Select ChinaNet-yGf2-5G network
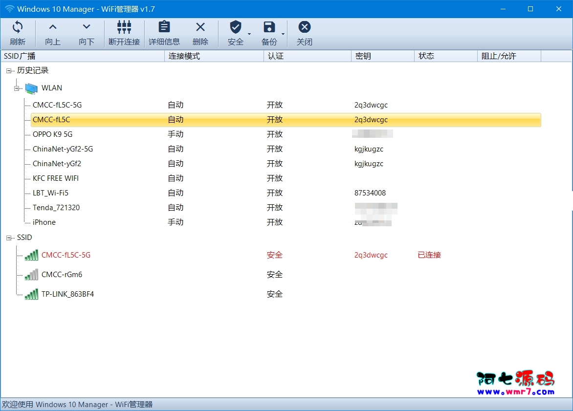The image size is (573, 411). (x=63, y=149)
